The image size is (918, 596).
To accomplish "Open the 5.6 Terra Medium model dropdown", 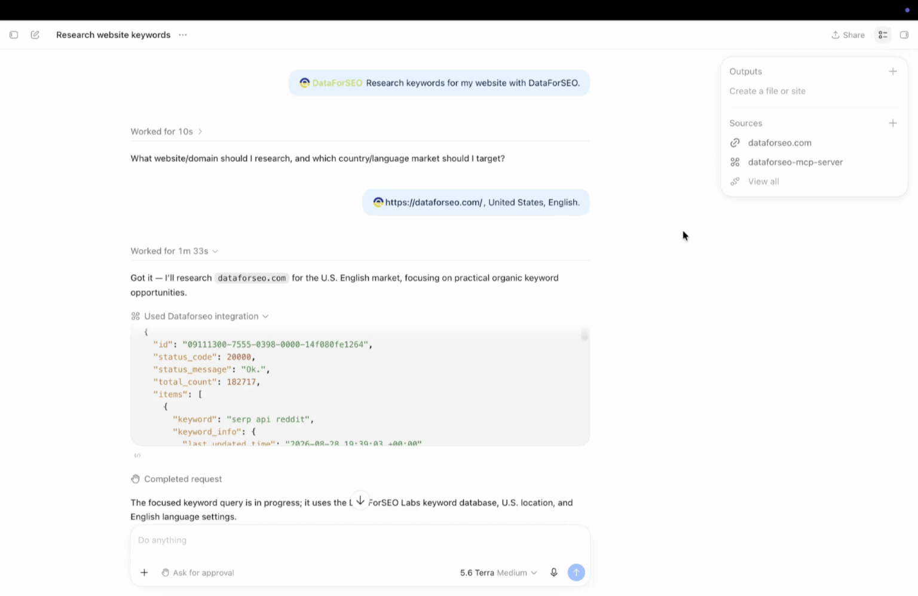I will [x=498, y=573].
